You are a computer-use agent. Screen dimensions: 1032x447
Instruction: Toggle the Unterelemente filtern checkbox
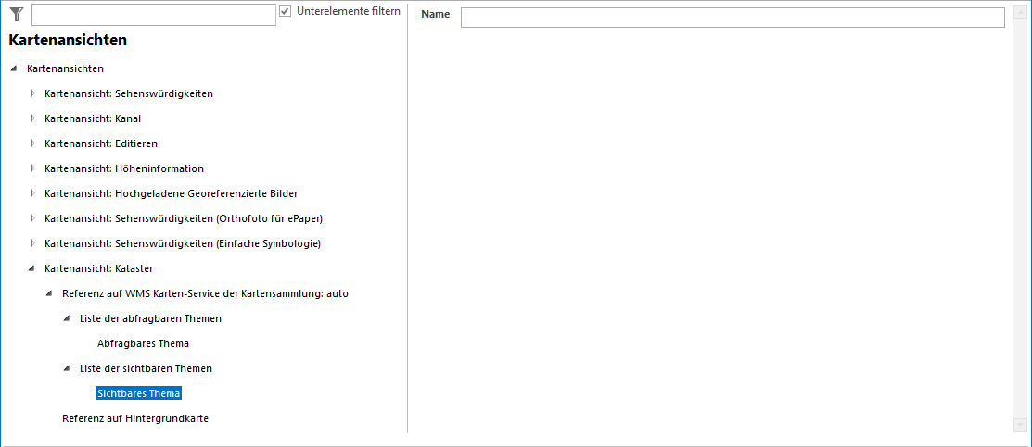285,11
